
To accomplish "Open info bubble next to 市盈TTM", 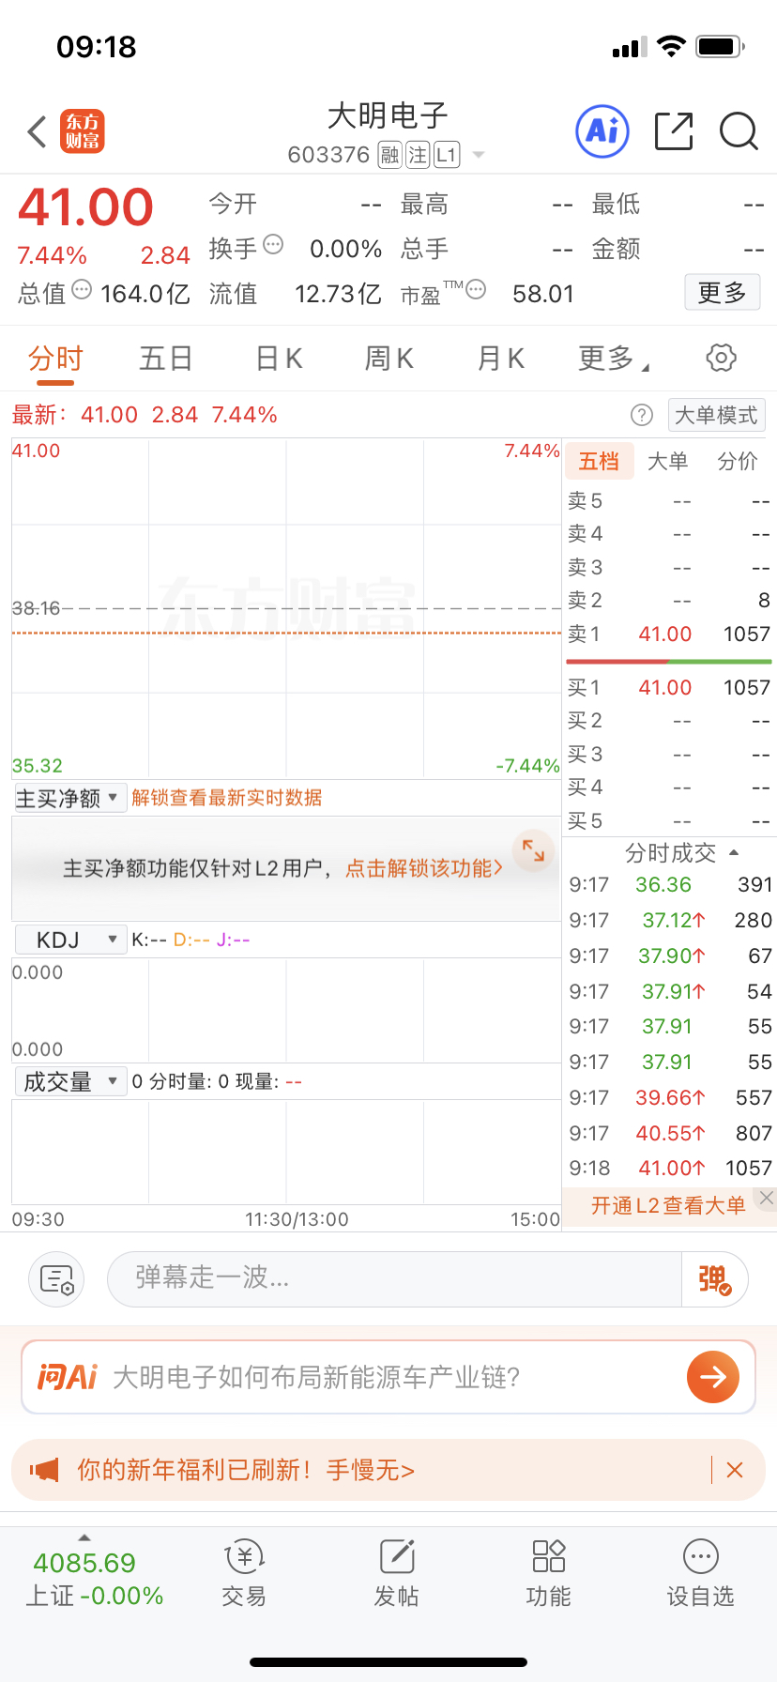I will pos(476,289).
